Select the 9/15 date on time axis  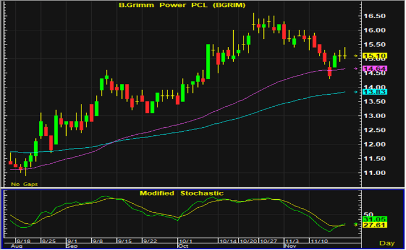[x=125, y=242]
